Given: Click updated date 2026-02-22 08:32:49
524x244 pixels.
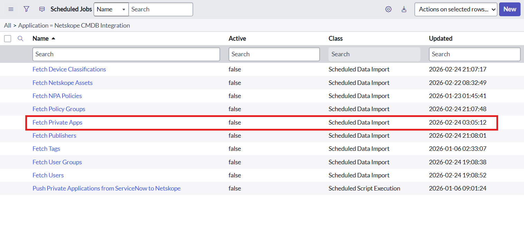Looking at the screenshot, I should [458, 83].
